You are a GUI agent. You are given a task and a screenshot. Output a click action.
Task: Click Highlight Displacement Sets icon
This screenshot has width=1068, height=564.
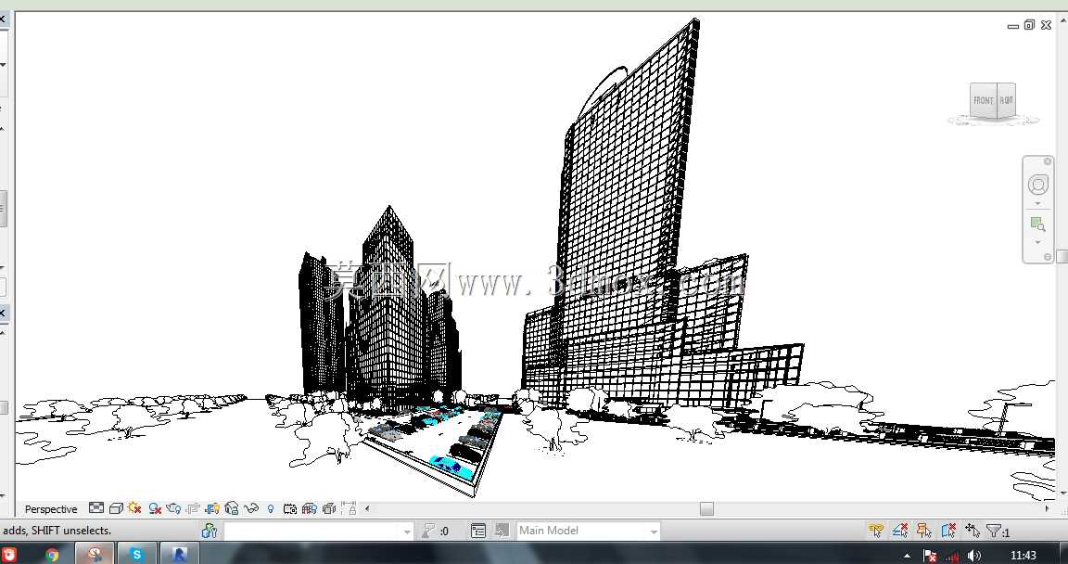pyautogui.click(x=329, y=508)
